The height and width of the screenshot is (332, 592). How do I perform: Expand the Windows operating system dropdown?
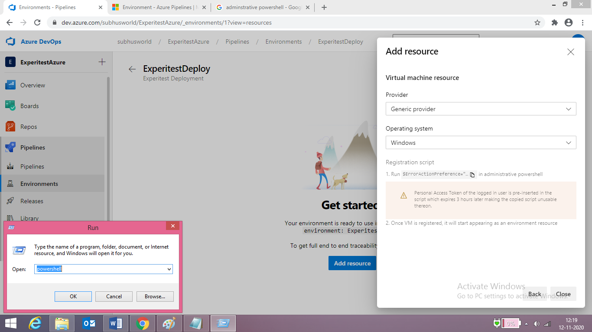click(481, 143)
